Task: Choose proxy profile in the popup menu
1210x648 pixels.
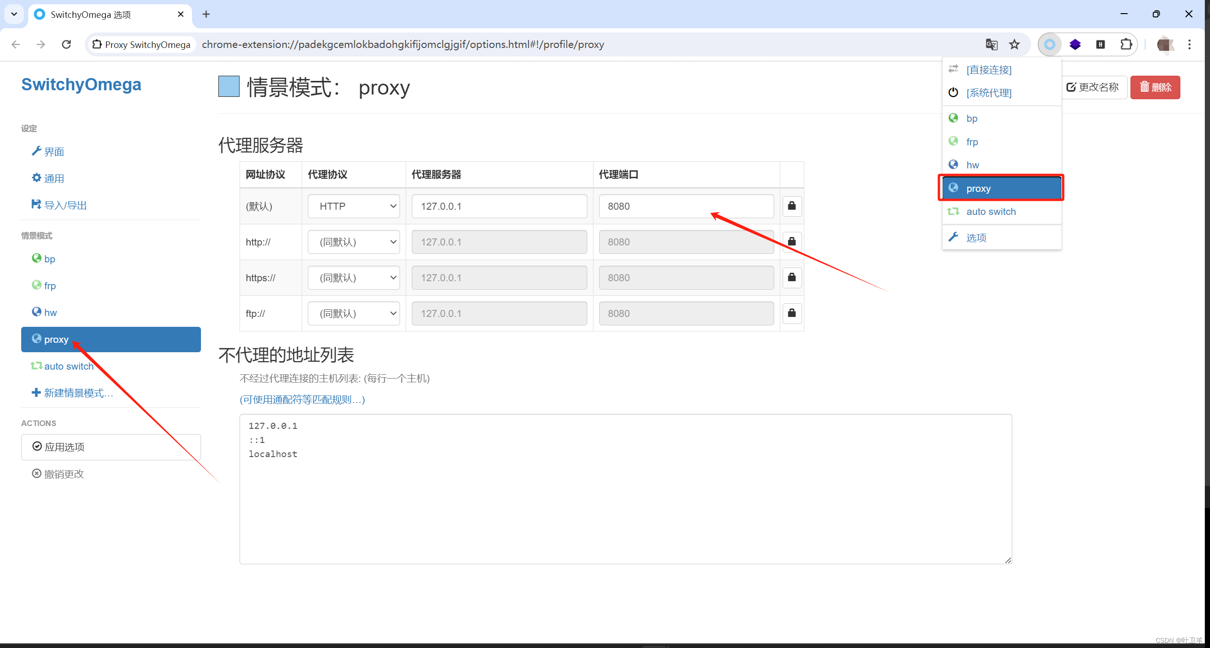Action: [x=1002, y=189]
